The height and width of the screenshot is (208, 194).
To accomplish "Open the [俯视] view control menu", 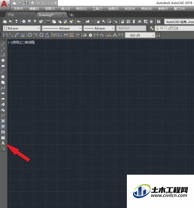I will [16, 43].
